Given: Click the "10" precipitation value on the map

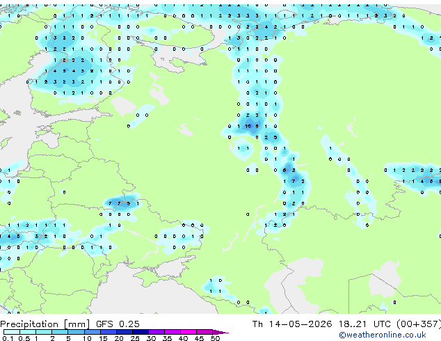Looking at the screenshot, I should (248, 127).
